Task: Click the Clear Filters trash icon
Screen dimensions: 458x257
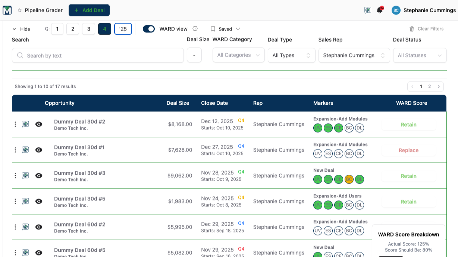Action: (x=412, y=29)
